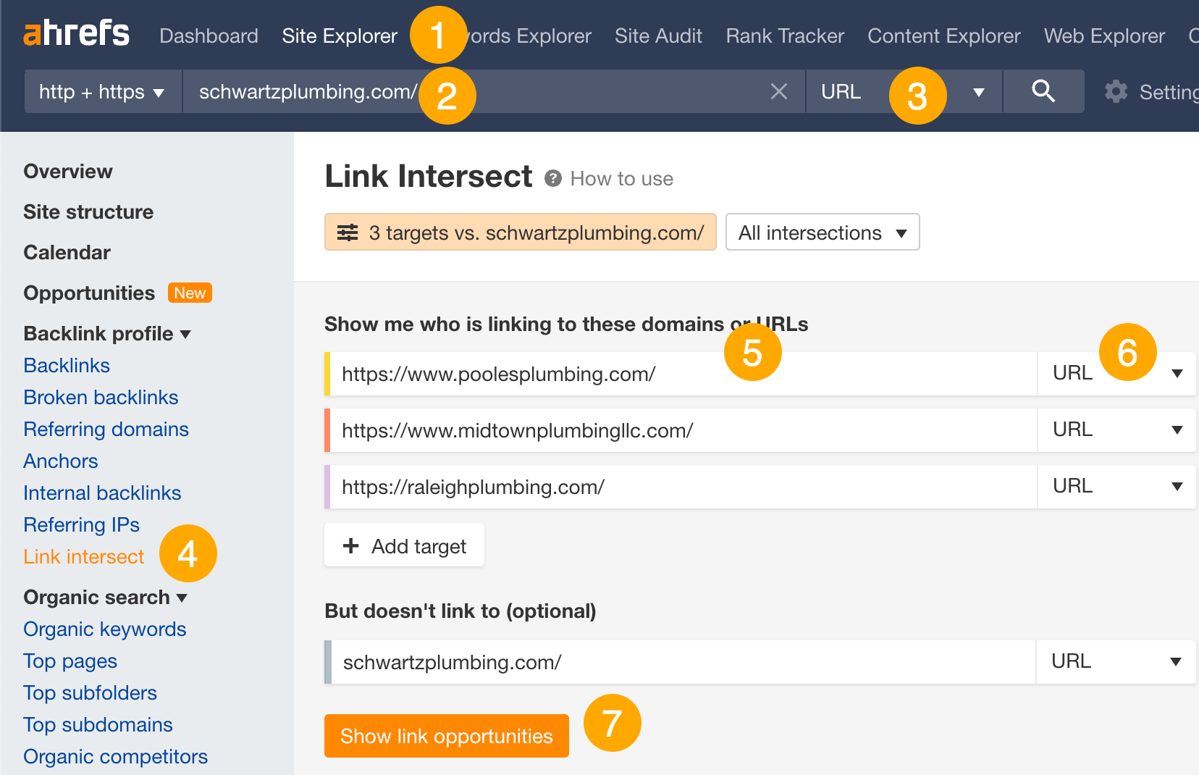Open Settings via the gear icon
The height and width of the screenshot is (775, 1199).
(1116, 91)
